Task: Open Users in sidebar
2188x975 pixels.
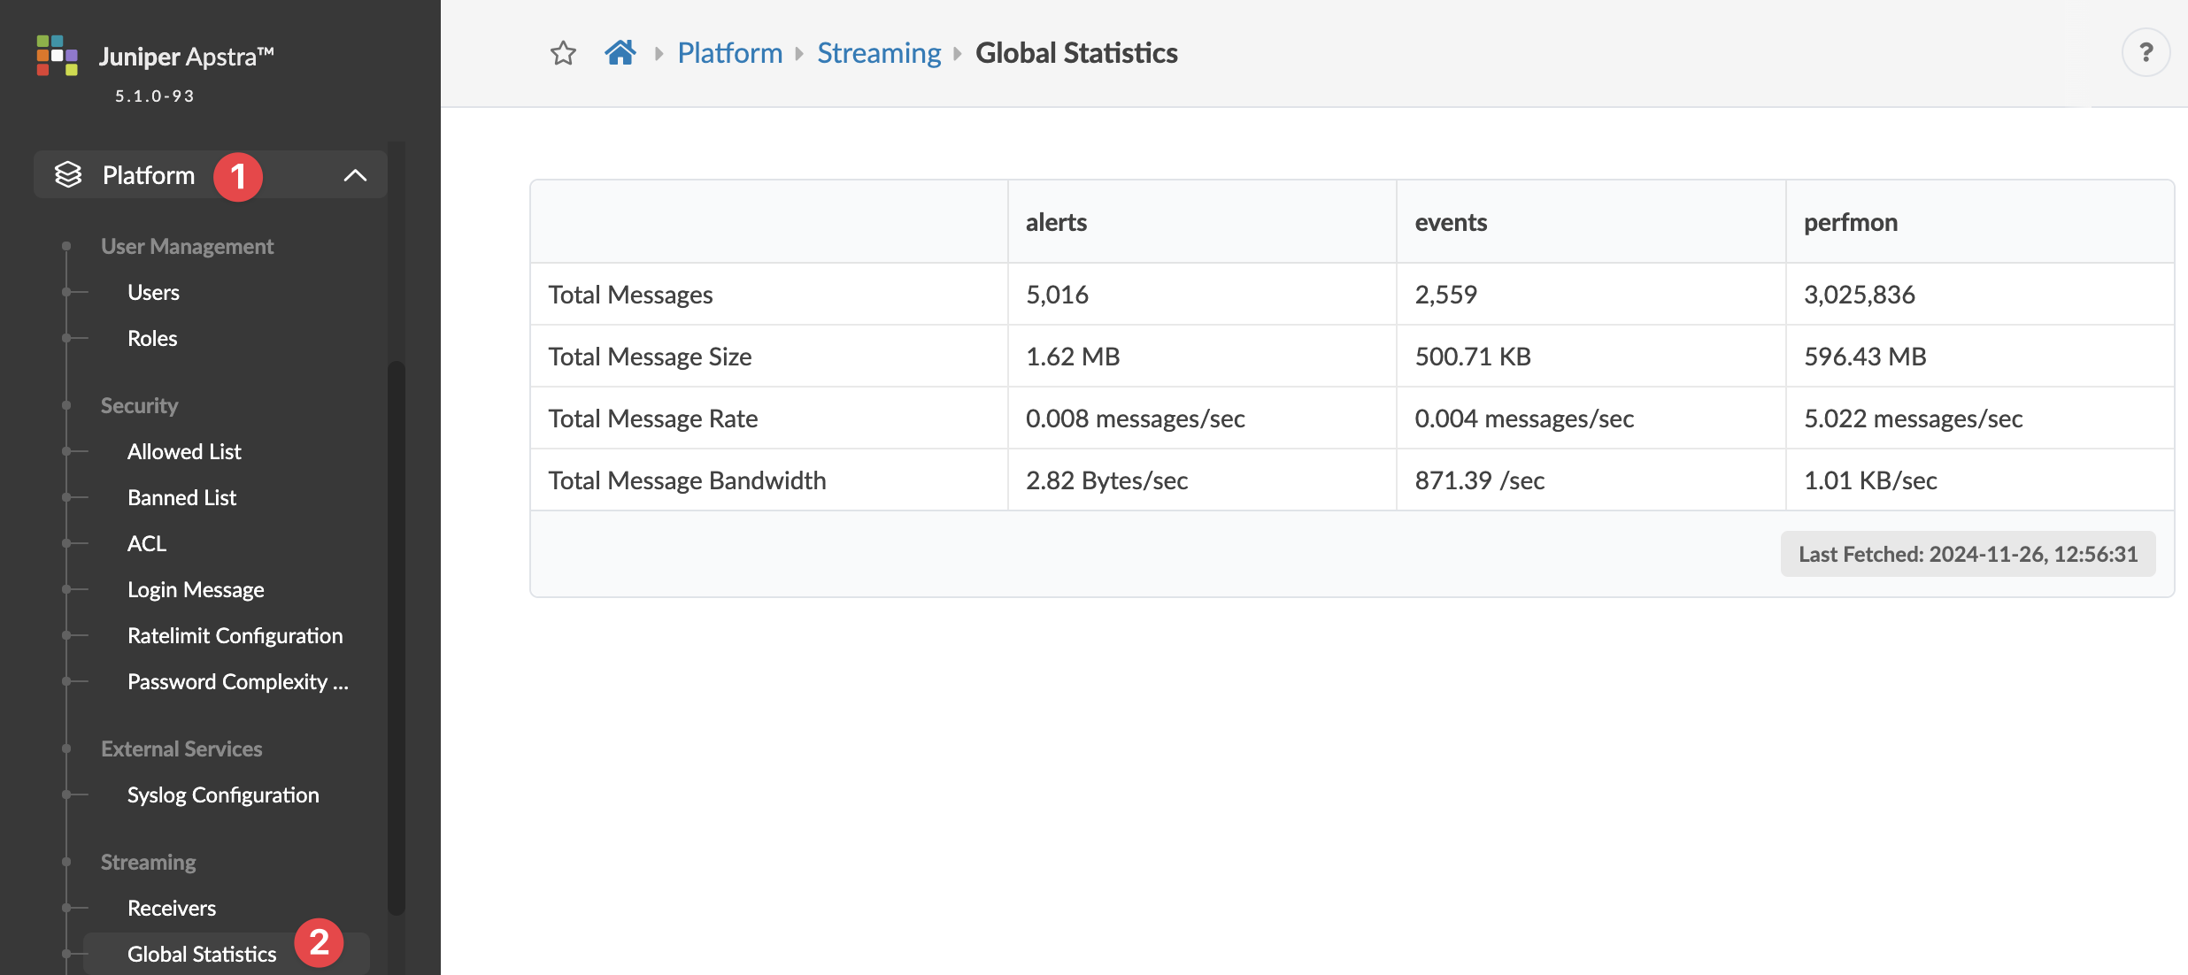Action: 153,292
